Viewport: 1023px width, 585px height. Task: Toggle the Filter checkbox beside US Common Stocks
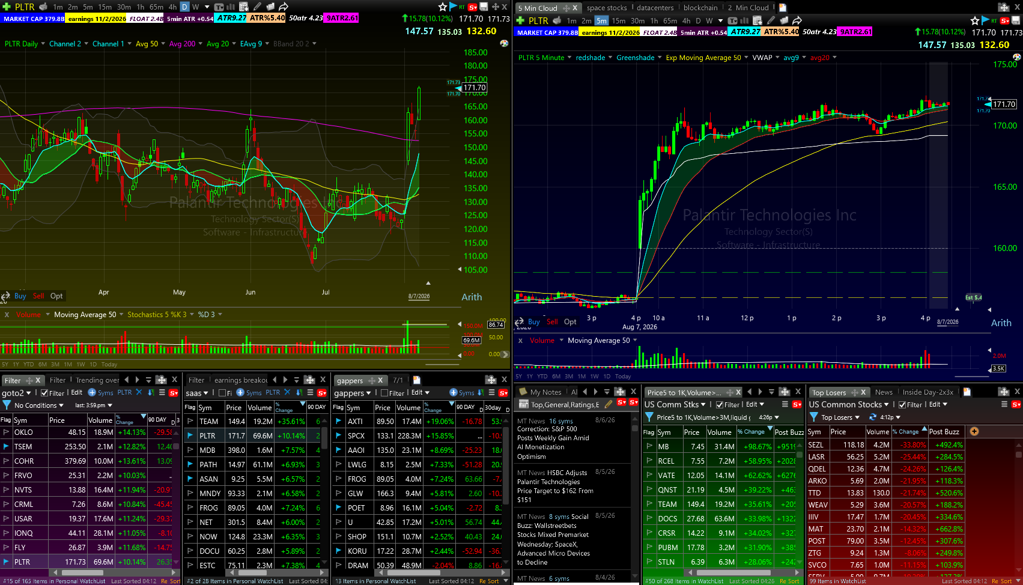[902, 405]
